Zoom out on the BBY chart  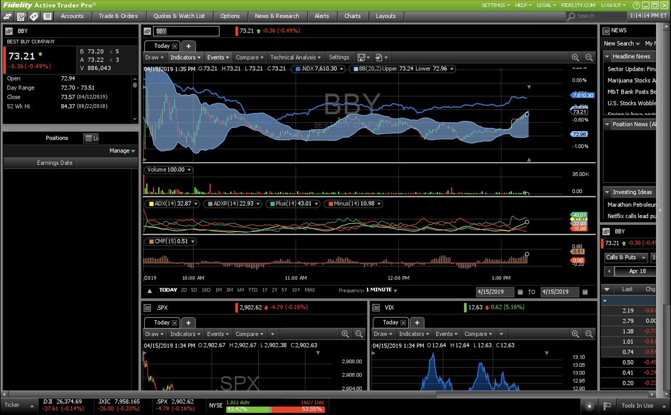click(x=589, y=58)
